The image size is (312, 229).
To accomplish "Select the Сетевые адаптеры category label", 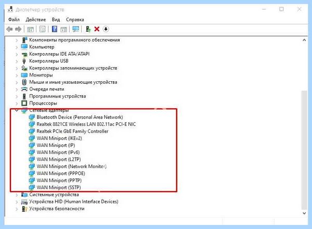I will point(49,110).
